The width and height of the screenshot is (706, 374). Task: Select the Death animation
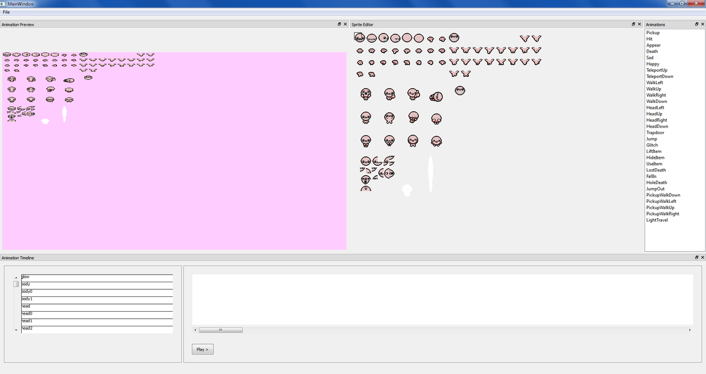674,52
